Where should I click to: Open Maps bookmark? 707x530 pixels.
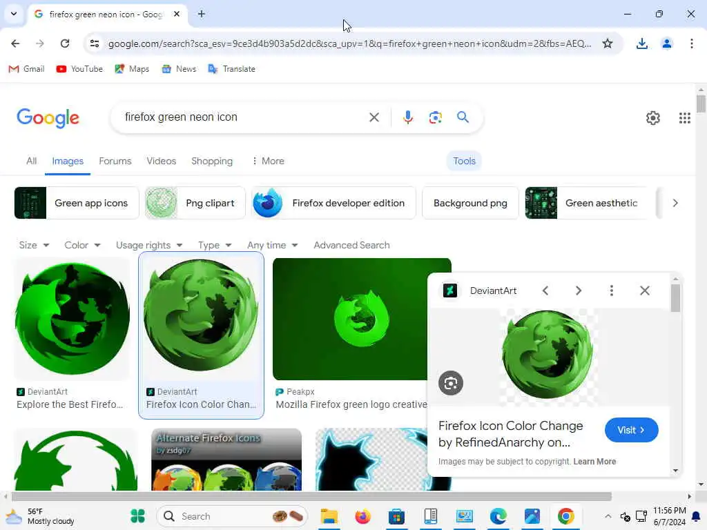coord(132,69)
